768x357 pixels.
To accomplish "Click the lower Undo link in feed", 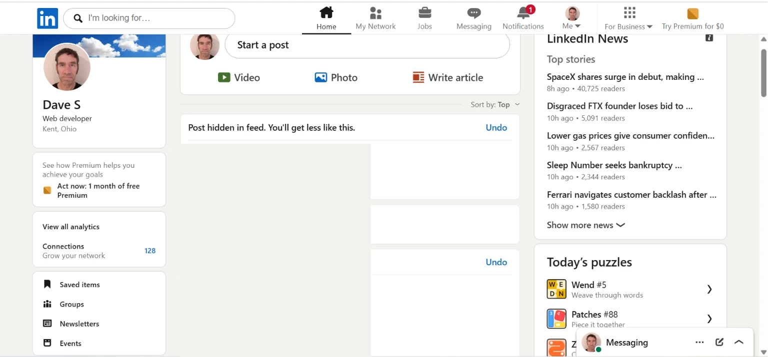I will coord(496,262).
